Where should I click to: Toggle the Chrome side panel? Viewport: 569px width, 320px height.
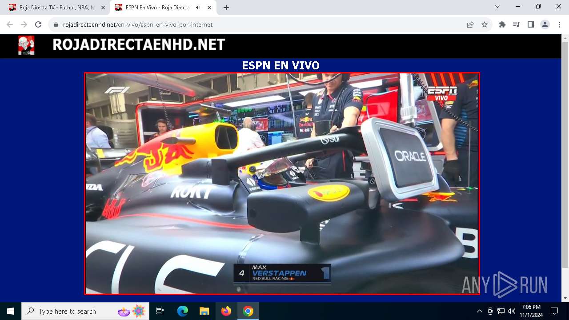point(531,24)
